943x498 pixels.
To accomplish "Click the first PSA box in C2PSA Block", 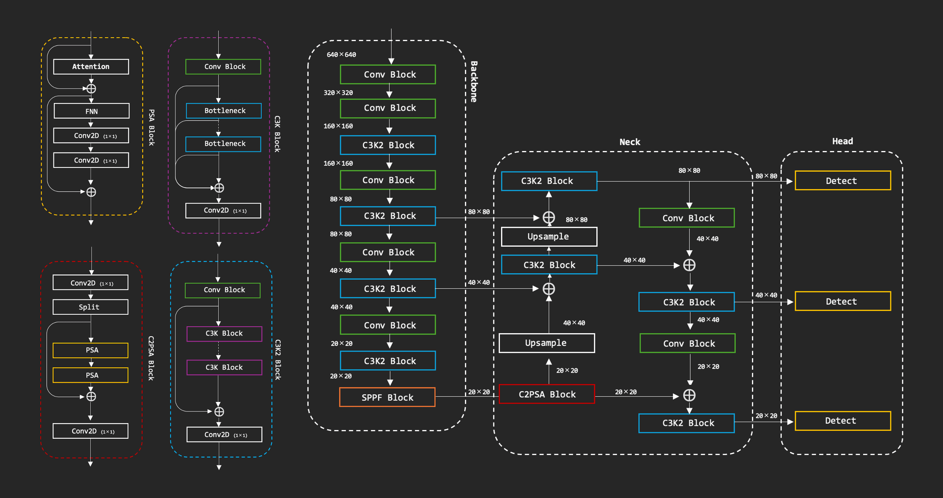I will (x=90, y=350).
